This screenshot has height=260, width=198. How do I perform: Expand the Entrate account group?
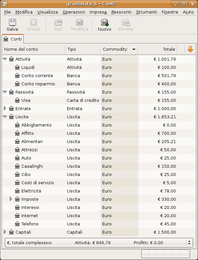click(x=5, y=108)
